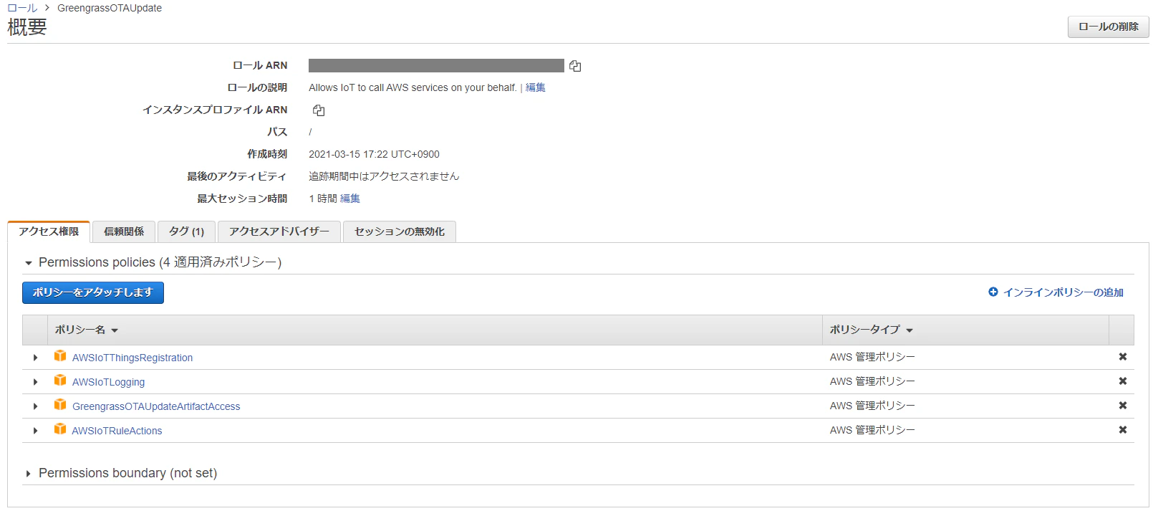Collapse the Permissions policies section
This screenshot has height=511, width=1153.
click(x=29, y=263)
